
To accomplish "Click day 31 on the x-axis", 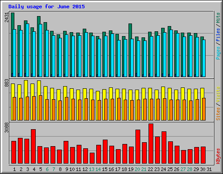I will 209,169.
